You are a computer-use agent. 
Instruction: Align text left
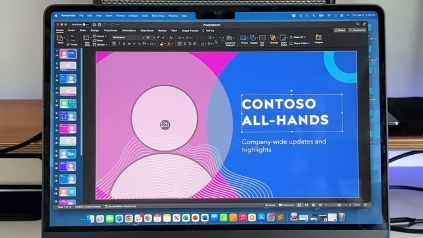pyautogui.click(x=180, y=44)
